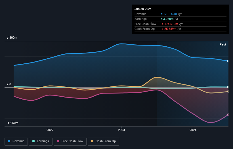Click the zł170.149m revenue value
The image size is (233, 149).
[x=169, y=14]
